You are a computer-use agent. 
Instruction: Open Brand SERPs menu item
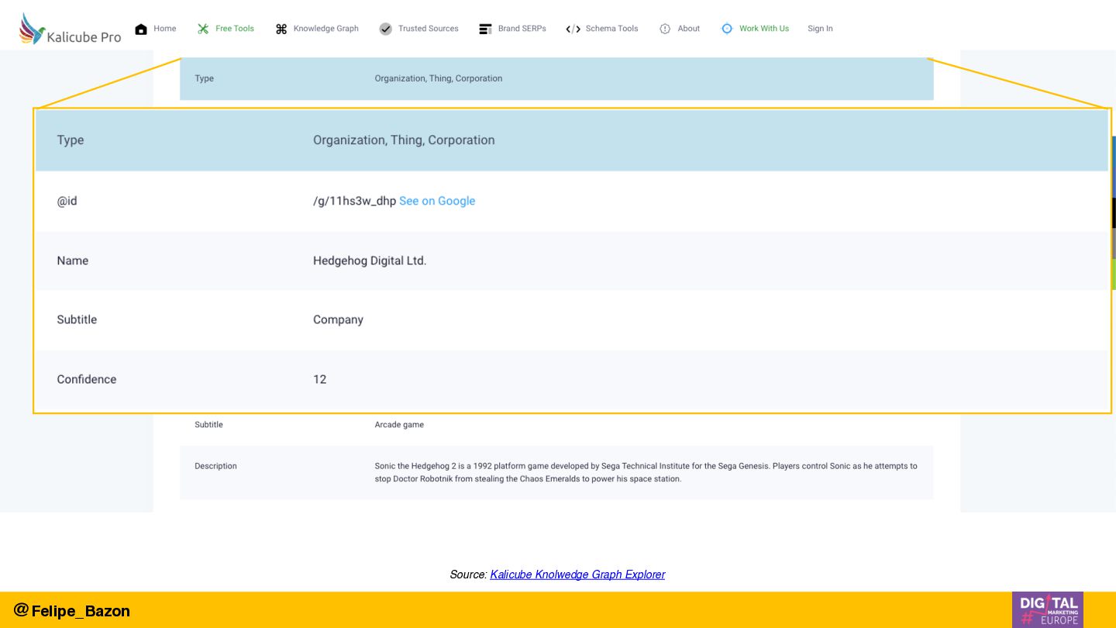pyautogui.click(x=522, y=29)
